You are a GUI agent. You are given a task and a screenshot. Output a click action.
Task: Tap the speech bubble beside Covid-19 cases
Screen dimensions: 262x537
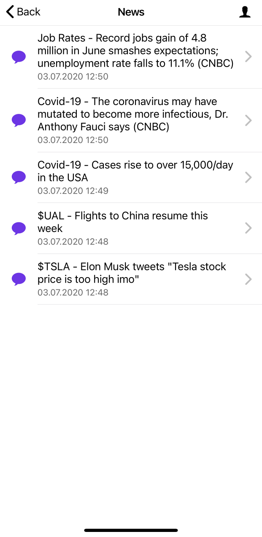pos(19,177)
